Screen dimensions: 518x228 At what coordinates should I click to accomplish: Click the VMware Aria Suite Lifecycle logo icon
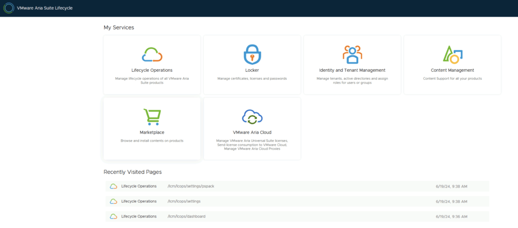(9, 8)
